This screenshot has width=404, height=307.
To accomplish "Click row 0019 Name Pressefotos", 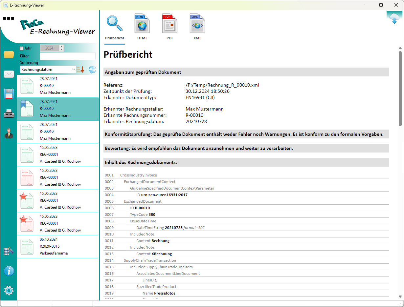I will pos(246,293).
